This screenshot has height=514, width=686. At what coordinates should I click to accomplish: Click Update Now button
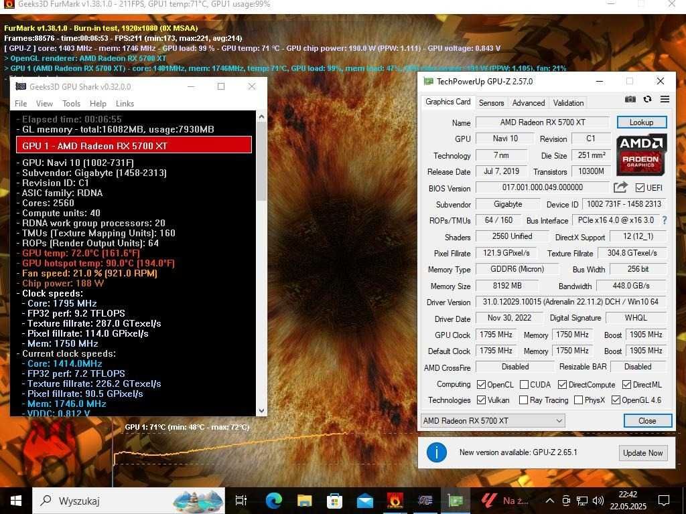click(x=642, y=453)
